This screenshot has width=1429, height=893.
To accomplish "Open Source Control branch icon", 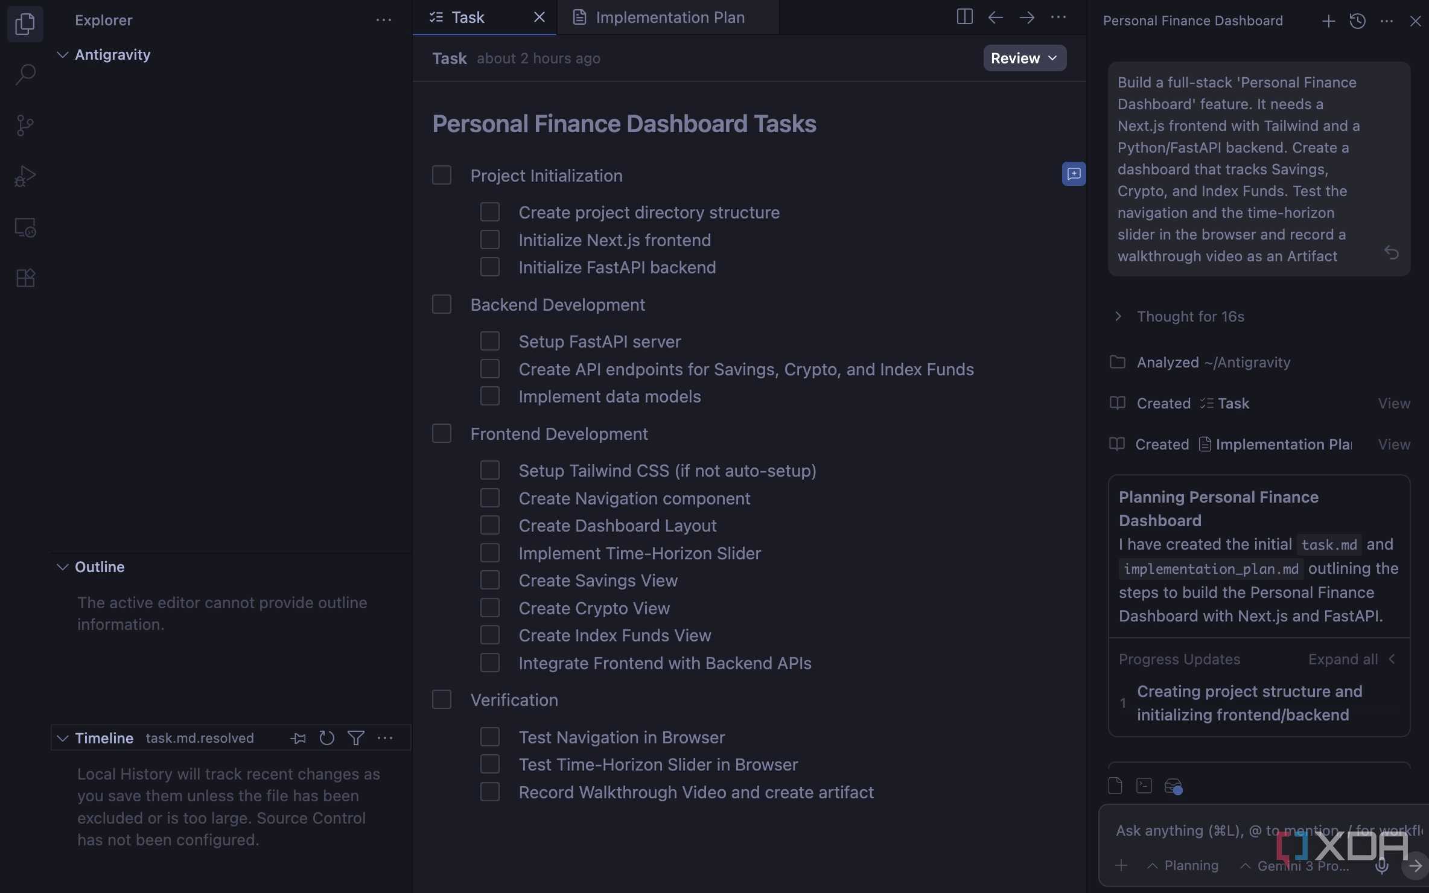I will (25, 125).
